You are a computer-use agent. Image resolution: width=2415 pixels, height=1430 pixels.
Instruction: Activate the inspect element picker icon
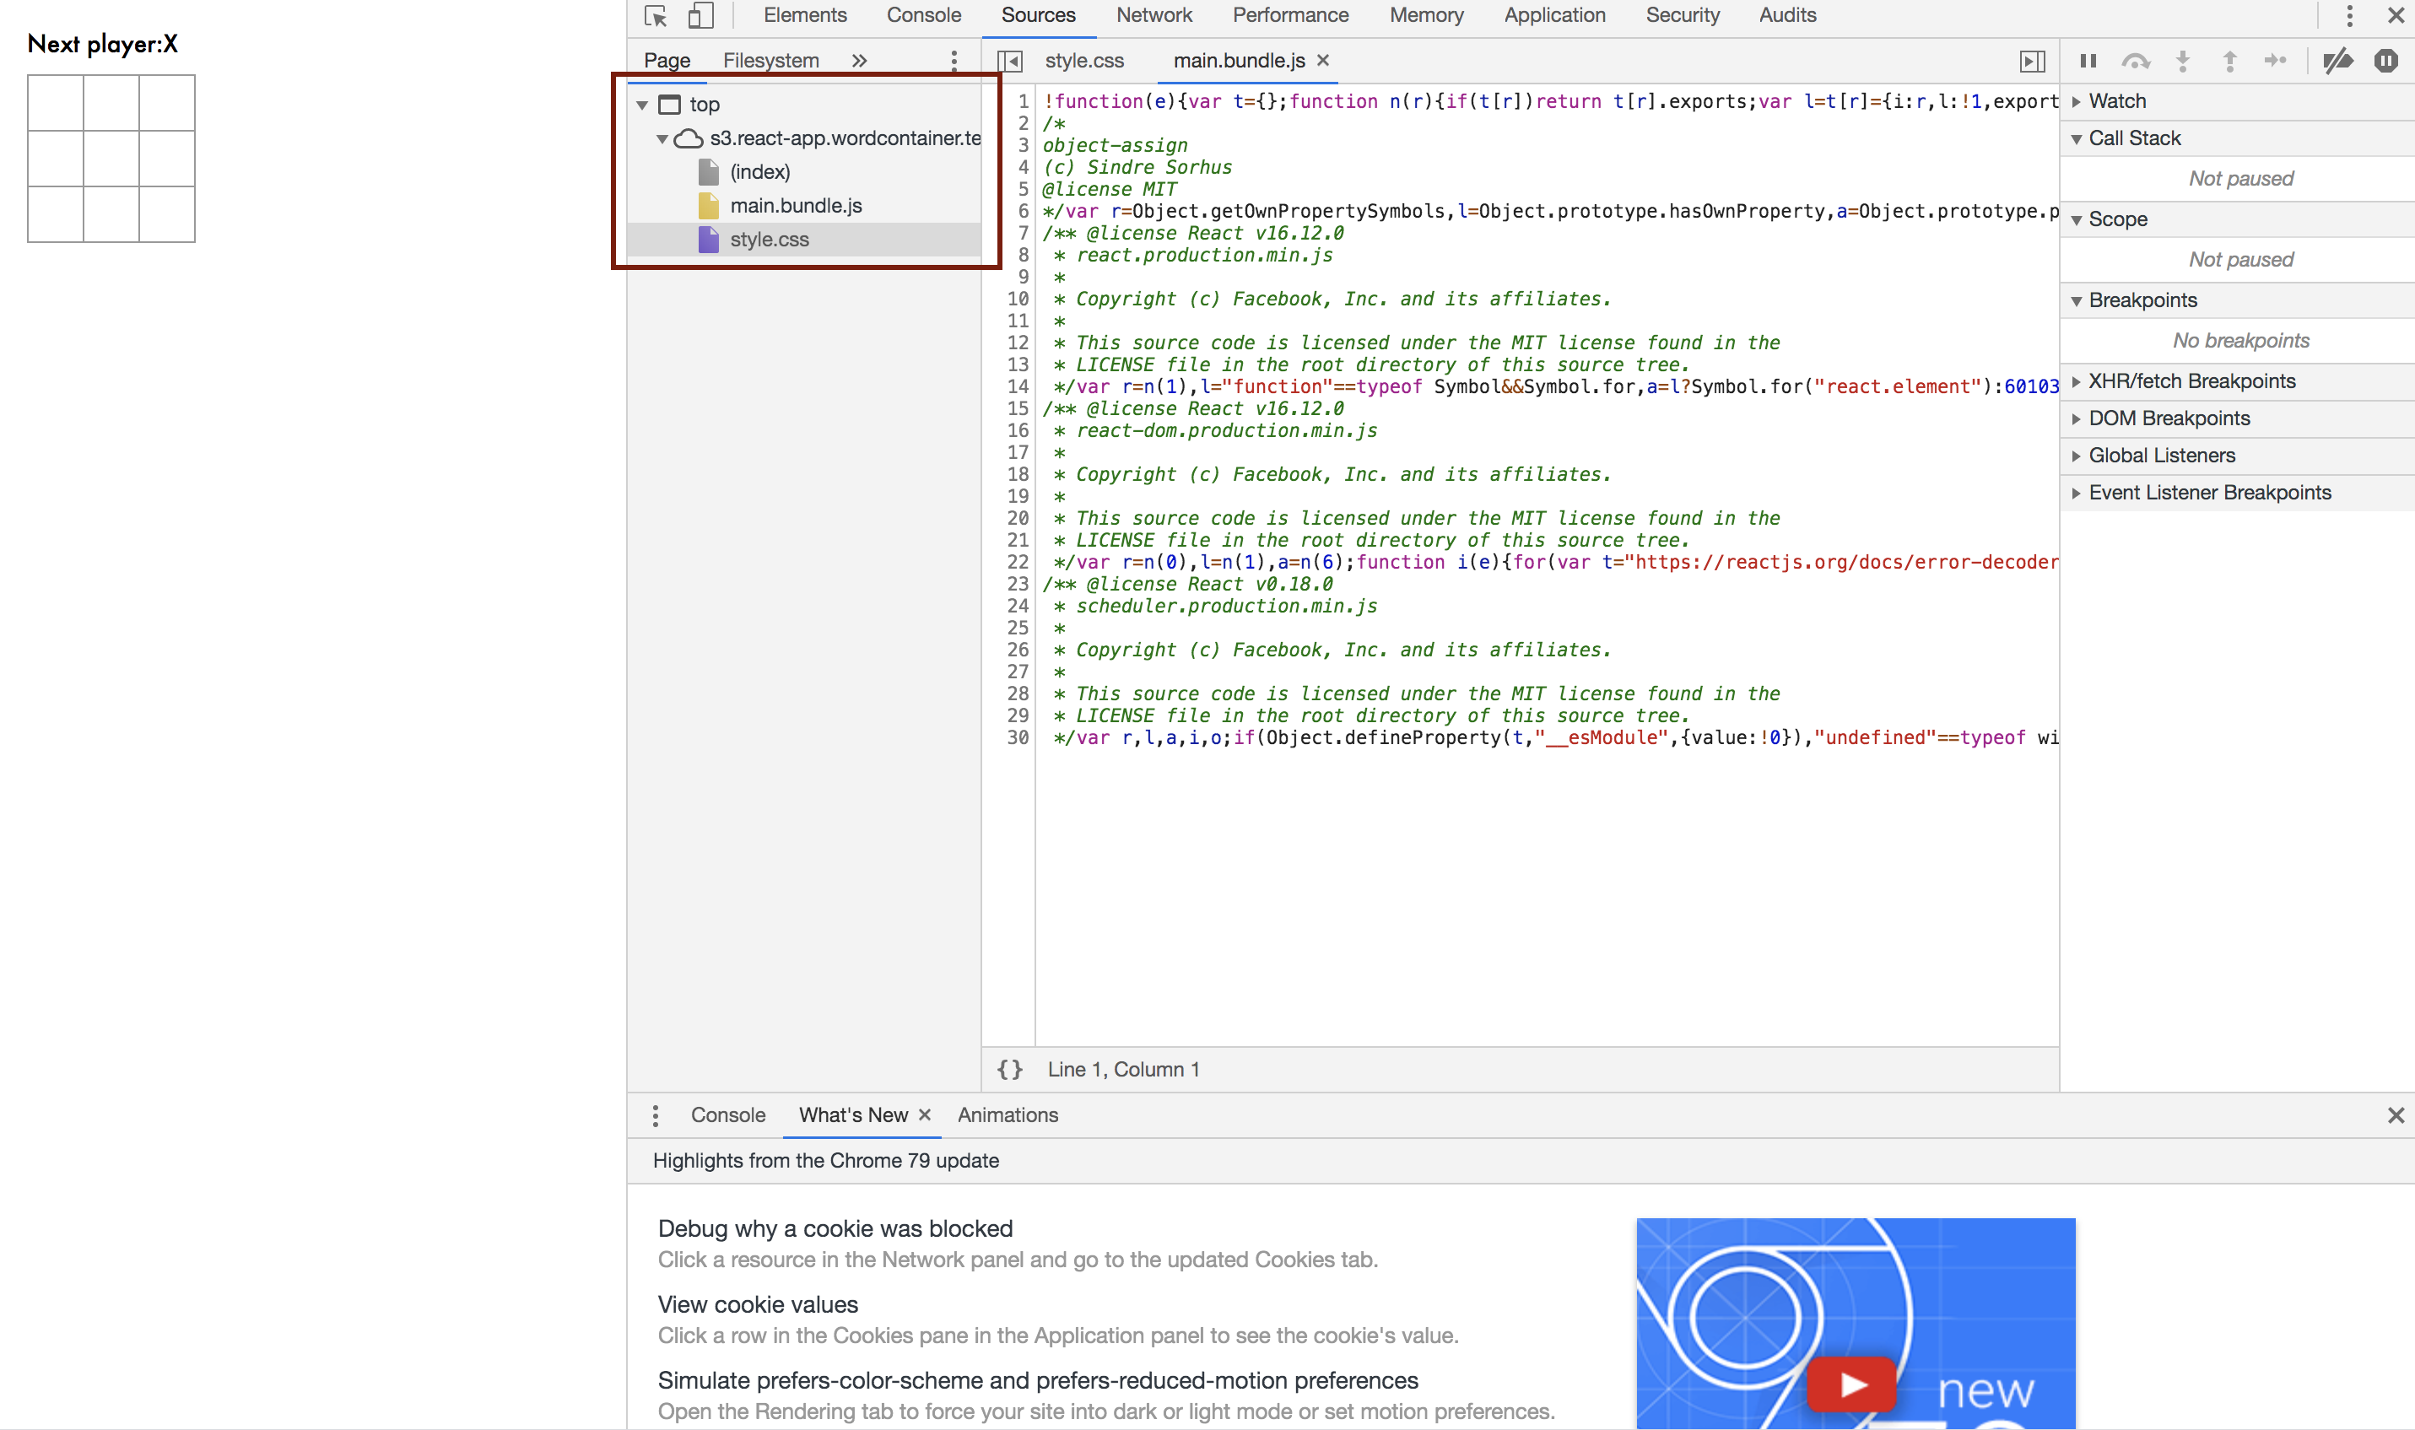(656, 15)
